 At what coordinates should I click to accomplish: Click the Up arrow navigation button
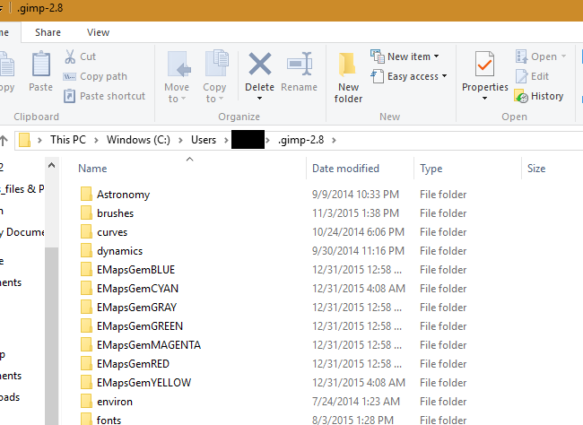click(4, 140)
